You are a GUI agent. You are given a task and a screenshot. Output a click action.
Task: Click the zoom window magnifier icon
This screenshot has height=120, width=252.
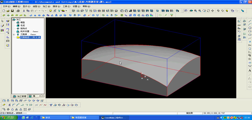pos(195,11)
